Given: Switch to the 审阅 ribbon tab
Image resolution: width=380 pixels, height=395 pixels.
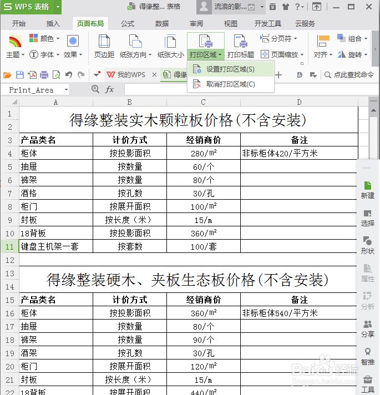Looking at the screenshot, I should 196,24.
